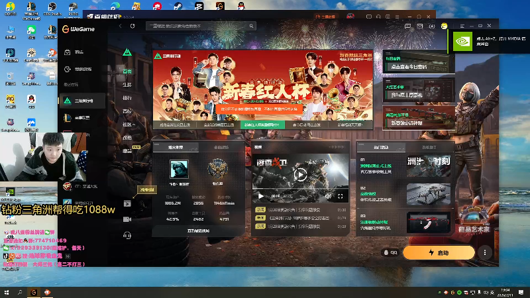The width and height of the screenshot is (530, 298).
Task: Click the video progress bar
Action: pyautogui.click(x=300, y=189)
